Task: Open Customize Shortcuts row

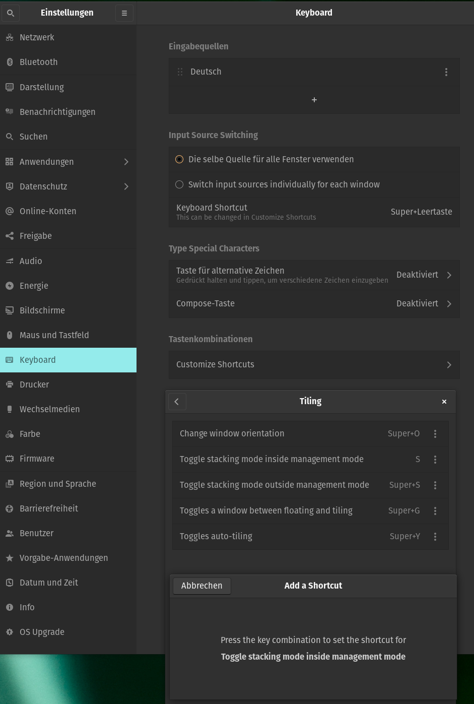Action: (x=314, y=365)
